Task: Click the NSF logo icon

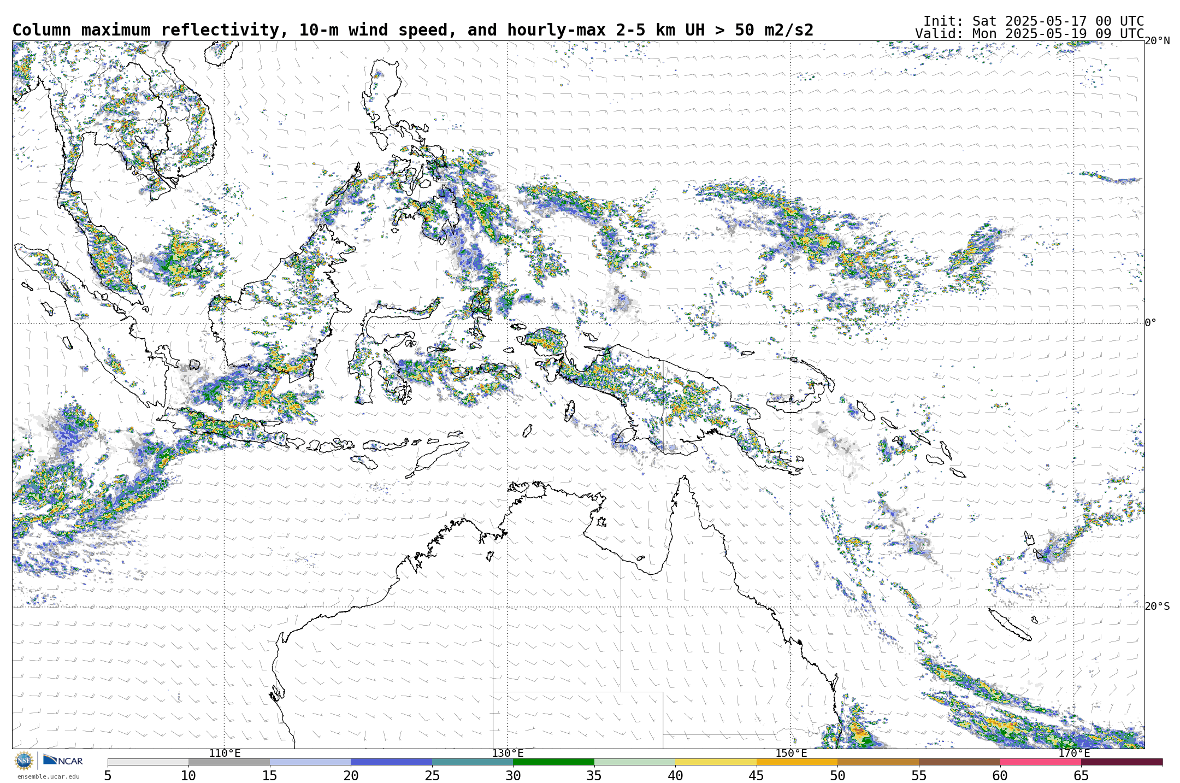Action: click(x=23, y=761)
